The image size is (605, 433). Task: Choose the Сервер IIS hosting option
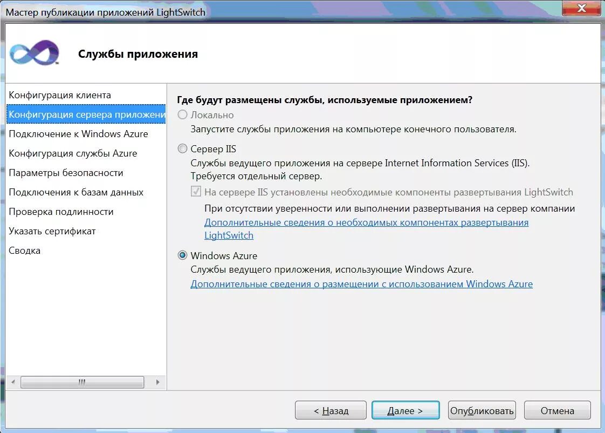click(x=182, y=148)
